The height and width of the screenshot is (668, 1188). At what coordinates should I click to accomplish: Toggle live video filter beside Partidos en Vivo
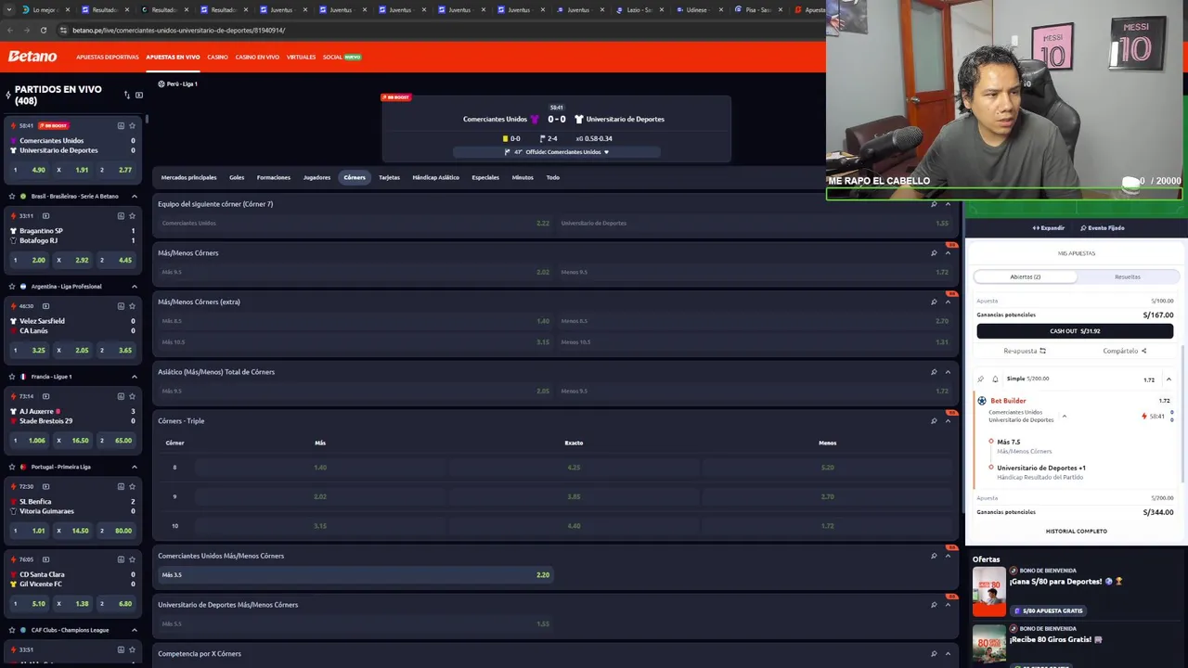click(139, 95)
